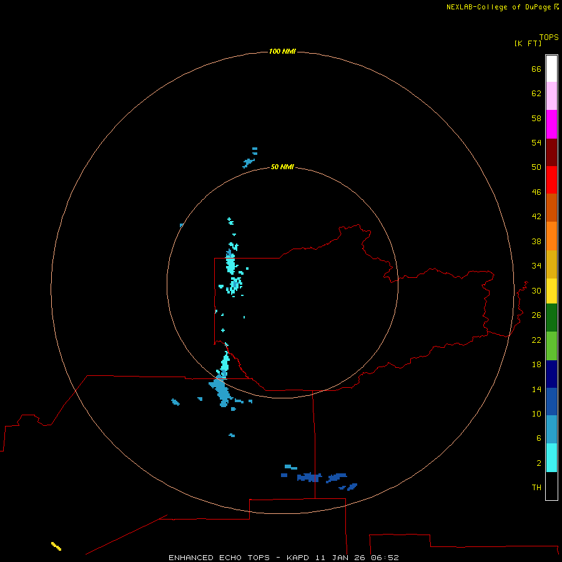This screenshot has width=562, height=562.
Task: Choose the light green legend swatch
Action: tap(551, 346)
